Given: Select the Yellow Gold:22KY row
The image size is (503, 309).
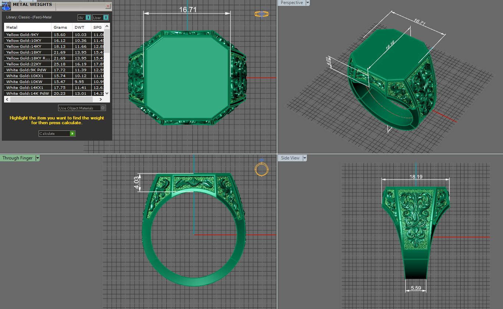Looking at the screenshot, I should pos(54,64).
